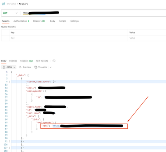
Task: Open the response history clock icon
Action: 54,61
